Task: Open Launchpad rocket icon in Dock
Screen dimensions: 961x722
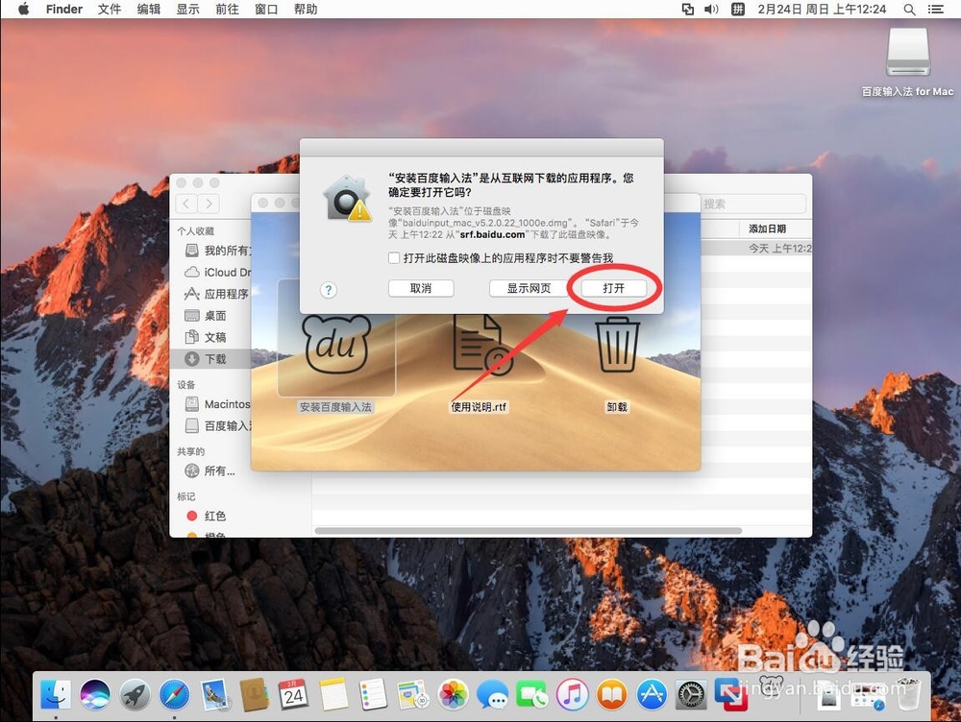Action: click(135, 695)
